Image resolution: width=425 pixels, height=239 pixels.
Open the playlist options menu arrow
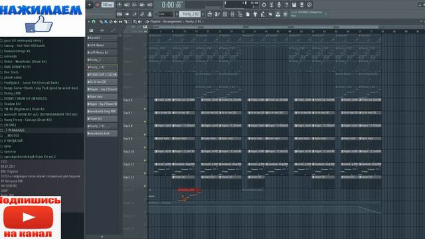click(x=88, y=22)
